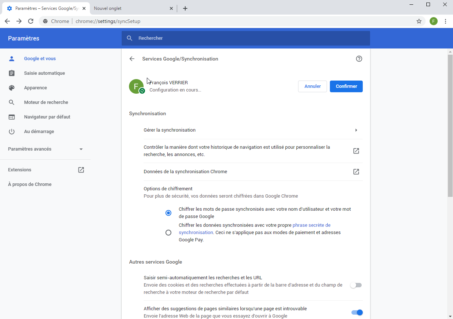Disable suggestions for similar pages toggle
The height and width of the screenshot is (319, 453).
pos(357,312)
